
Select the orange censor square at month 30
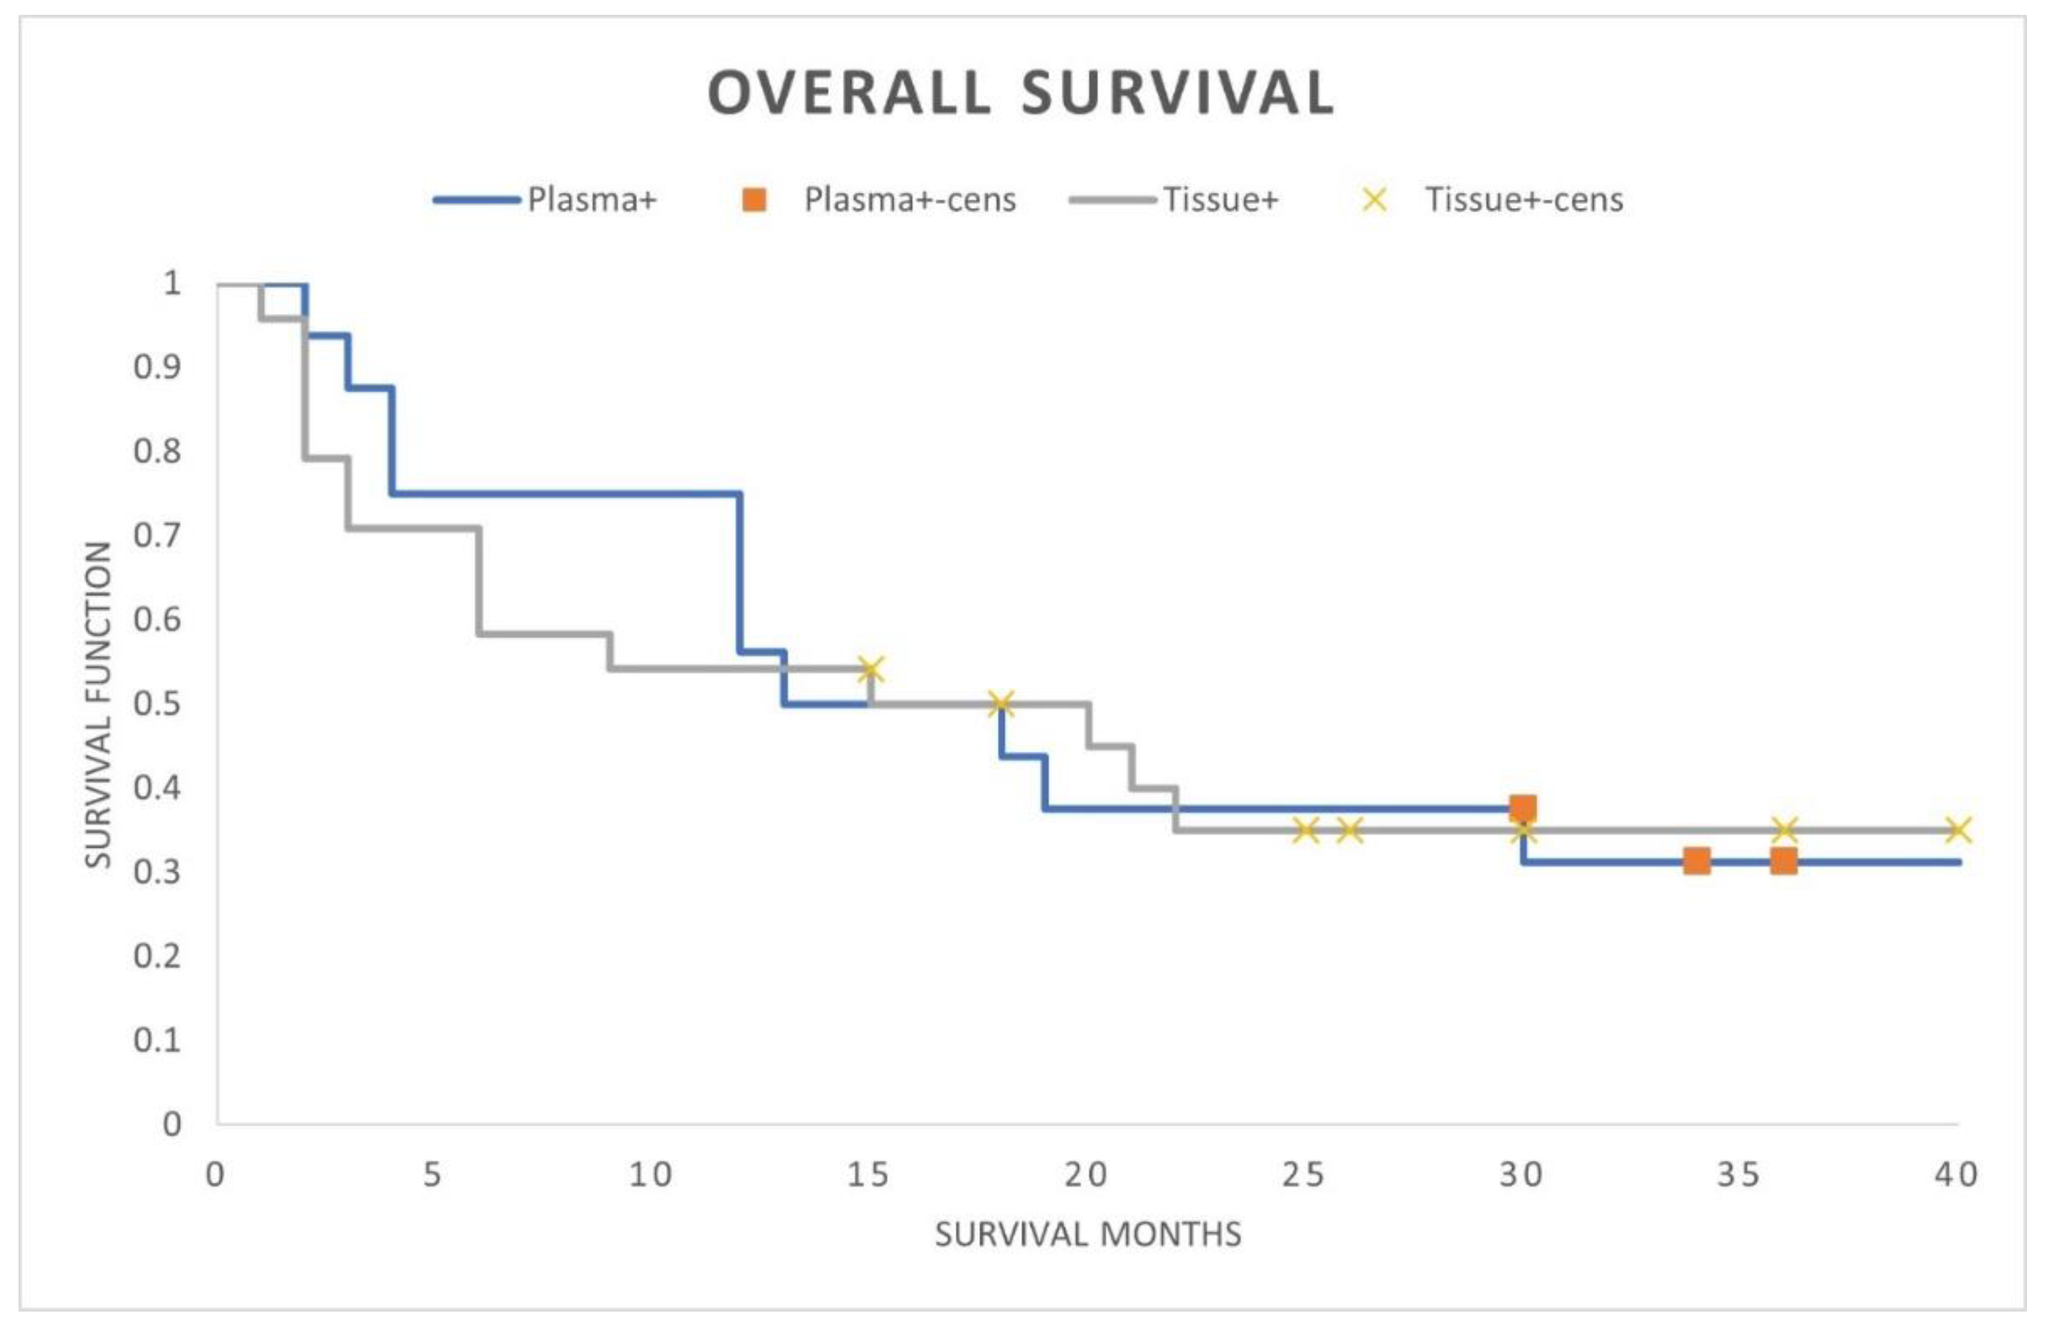[x=1522, y=808]
